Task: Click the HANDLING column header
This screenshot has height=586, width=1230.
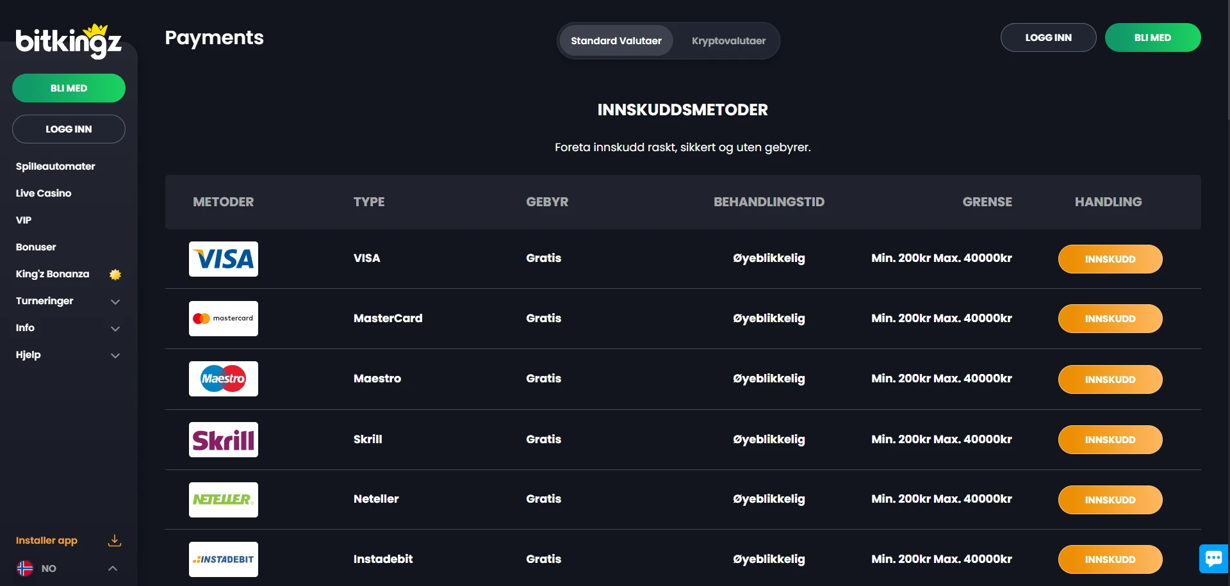Action: (x=1108, y=202)
